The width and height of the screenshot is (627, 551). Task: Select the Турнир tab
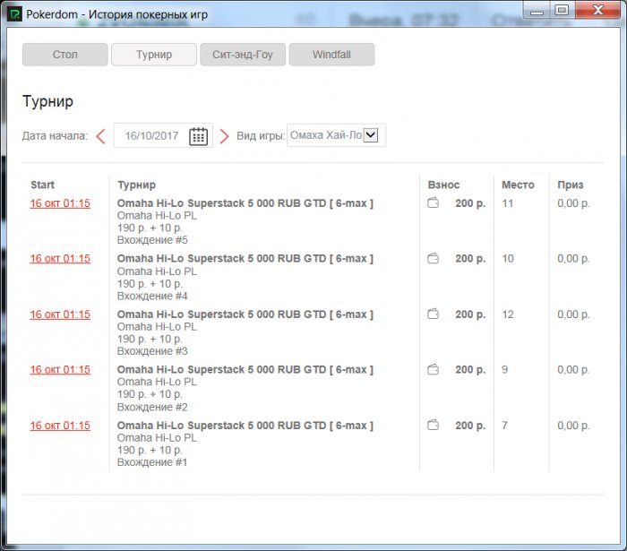pyautogui.click(x=153, y=55)
